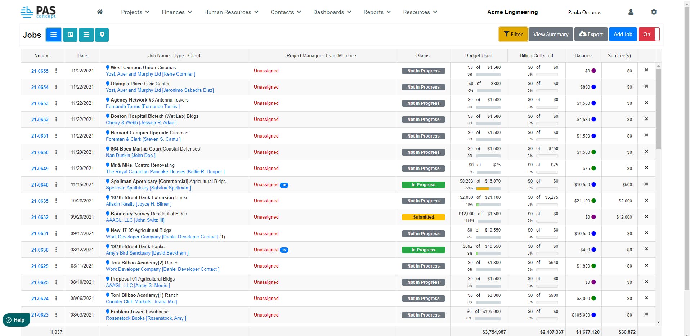Export the jobs list

[591, 34]
